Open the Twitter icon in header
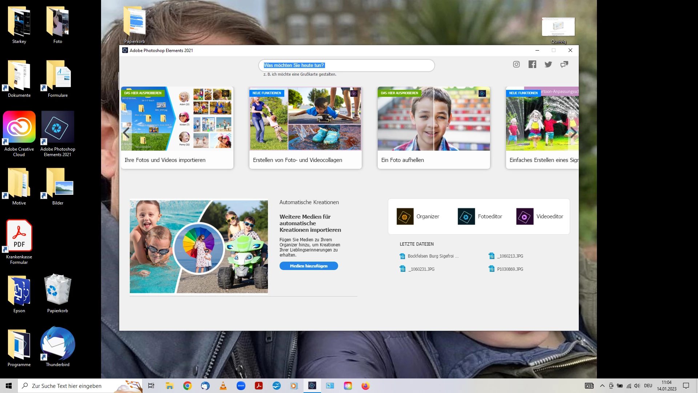Viewport: 698px width, 393px height. 548,64
